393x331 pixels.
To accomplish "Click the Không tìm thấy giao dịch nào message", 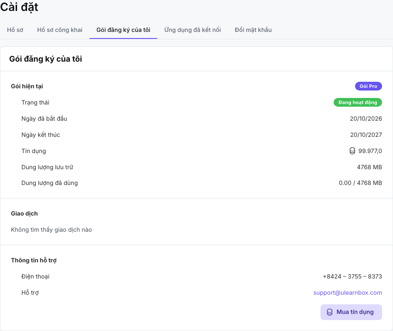I will (52, 230).
